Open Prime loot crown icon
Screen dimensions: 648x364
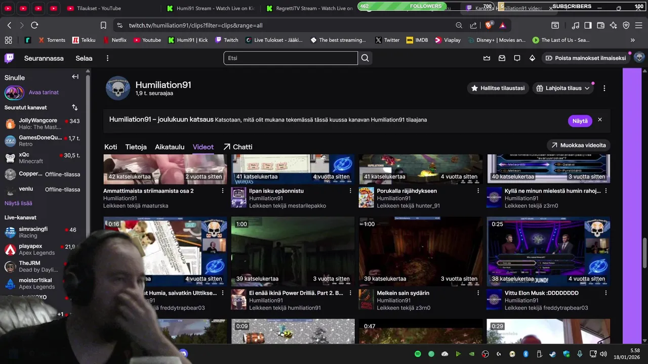point(487,58)
